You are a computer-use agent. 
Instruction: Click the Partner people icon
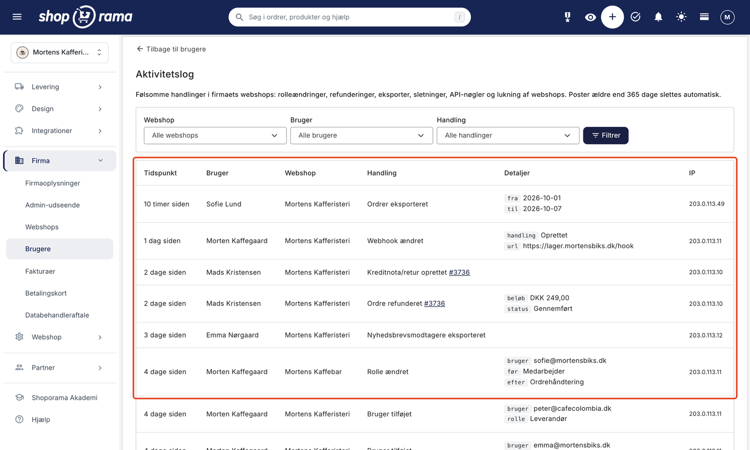19,368
